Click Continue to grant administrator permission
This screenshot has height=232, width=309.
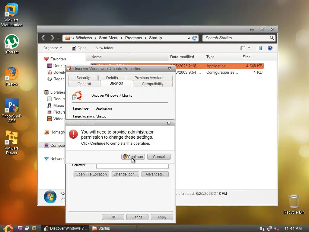(133, 157)
